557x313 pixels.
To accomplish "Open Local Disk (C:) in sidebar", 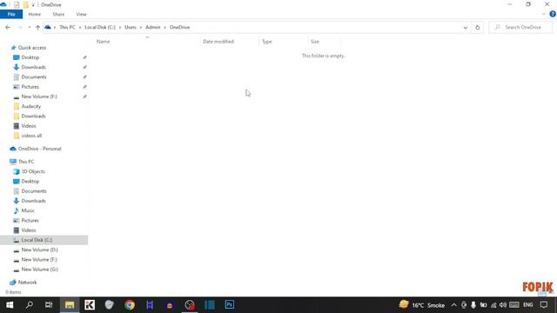I will pos(37,240).
